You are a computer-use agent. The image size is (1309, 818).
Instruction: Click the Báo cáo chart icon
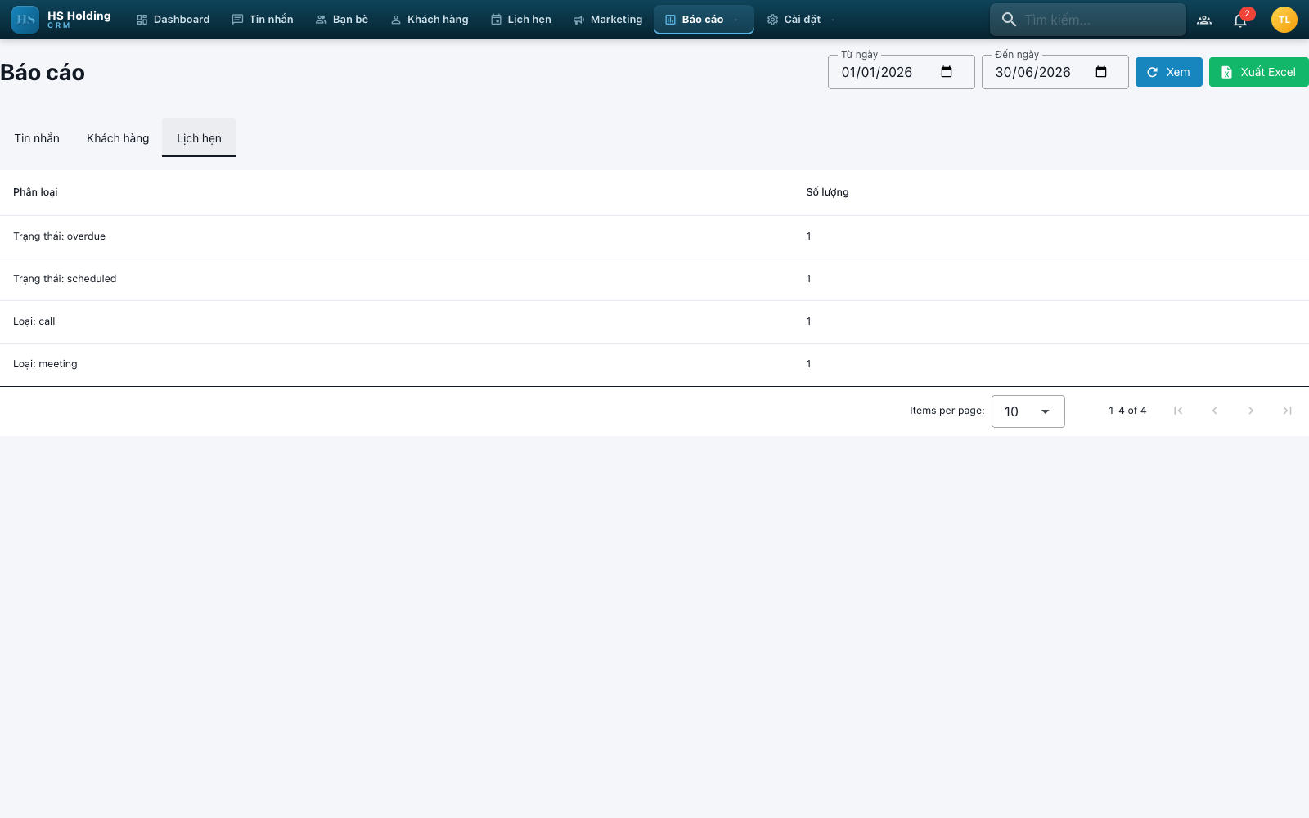pyautogui.click(x=670, y=20)
